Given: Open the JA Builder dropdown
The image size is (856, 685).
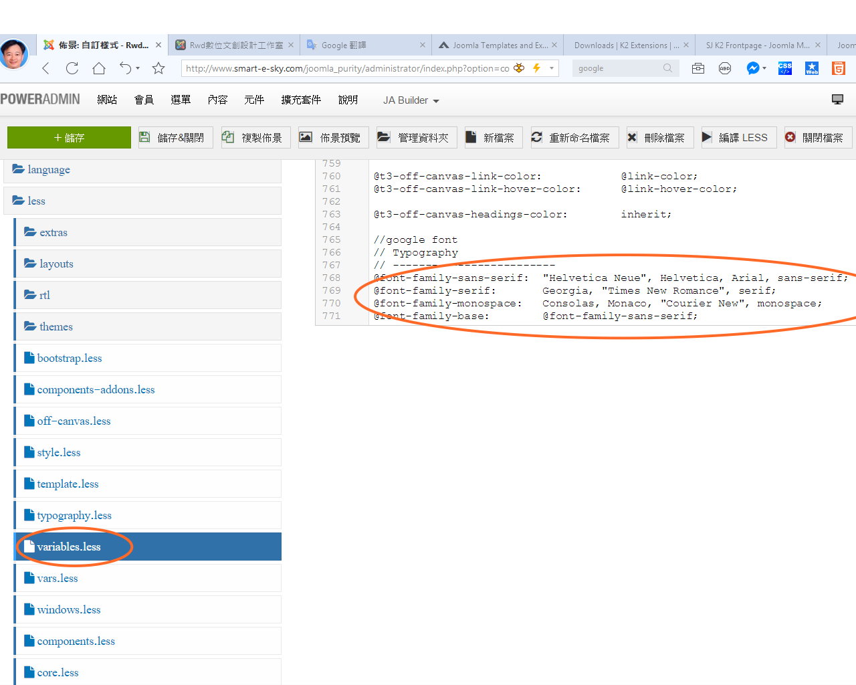Looking at the screenshot, I should pyautogui.click(x=411, y=100).
